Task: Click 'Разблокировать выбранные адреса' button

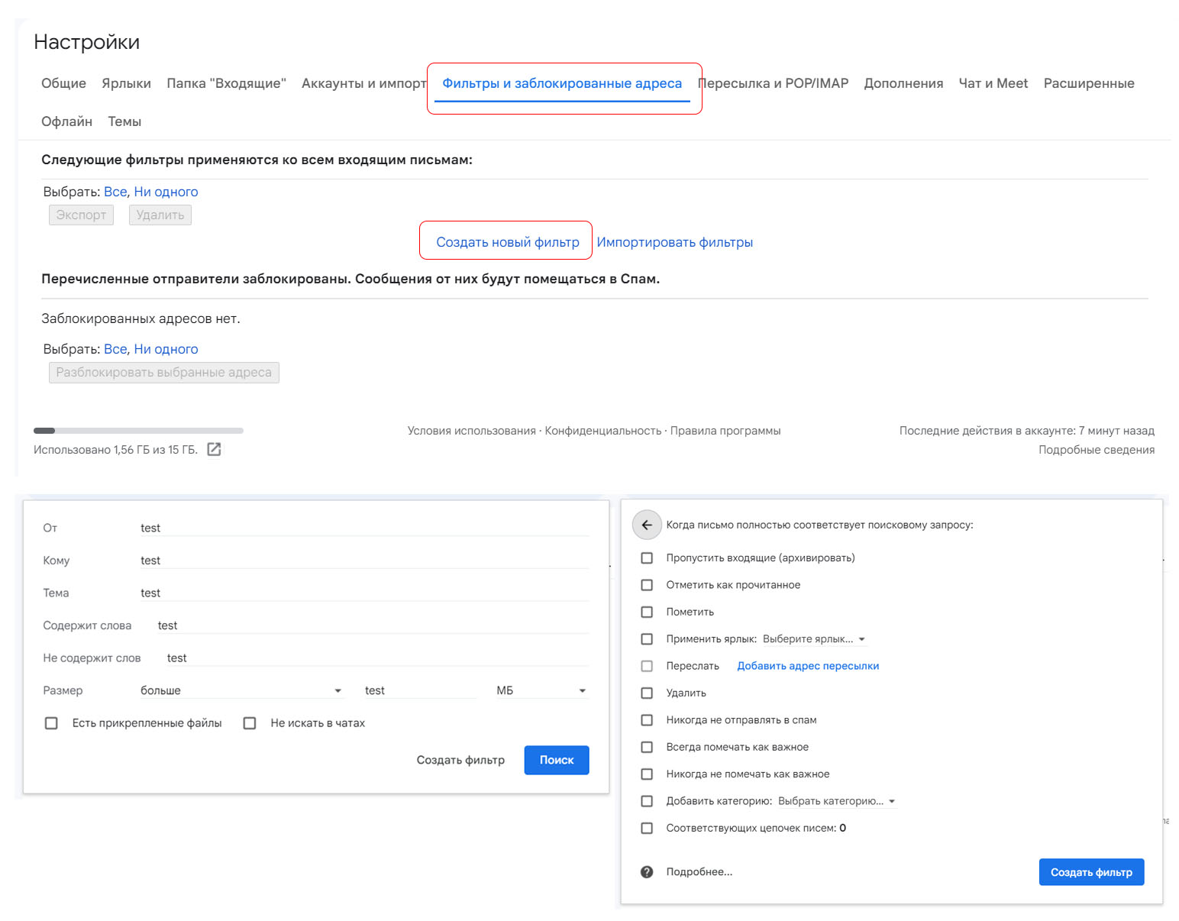Action: pos(164,372)
